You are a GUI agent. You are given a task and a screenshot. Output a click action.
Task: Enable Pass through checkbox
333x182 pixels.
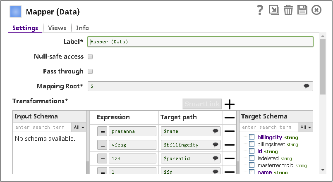[90, 71]
